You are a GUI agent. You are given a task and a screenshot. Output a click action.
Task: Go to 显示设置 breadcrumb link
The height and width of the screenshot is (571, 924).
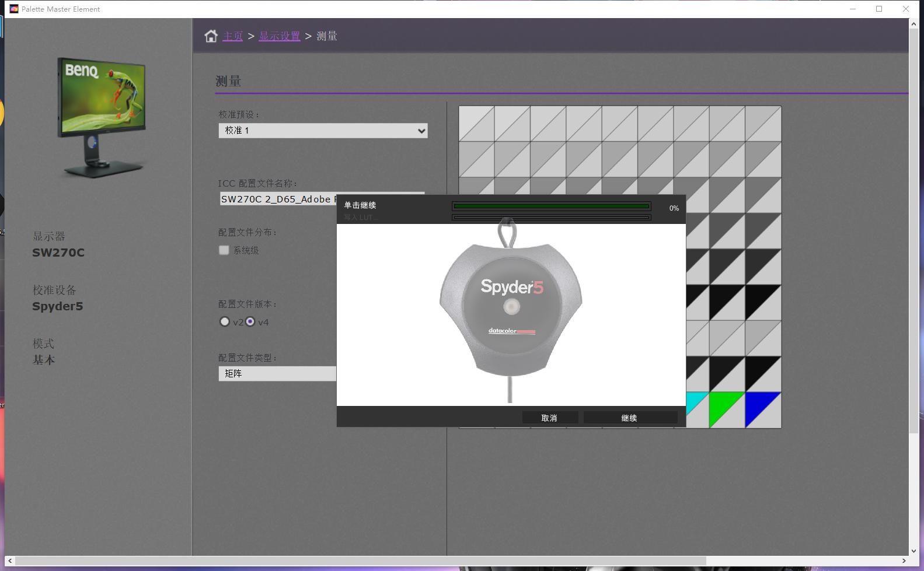[279, 36]
